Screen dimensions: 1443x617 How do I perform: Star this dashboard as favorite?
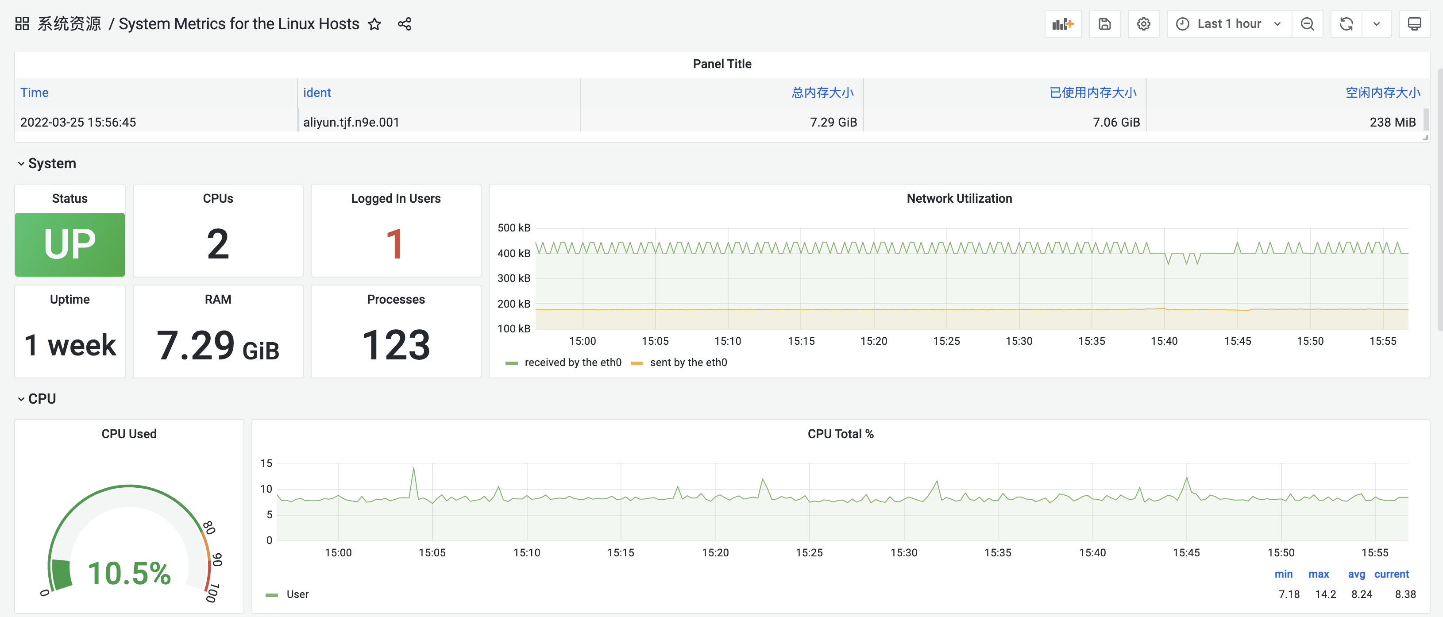coord(375,24)
